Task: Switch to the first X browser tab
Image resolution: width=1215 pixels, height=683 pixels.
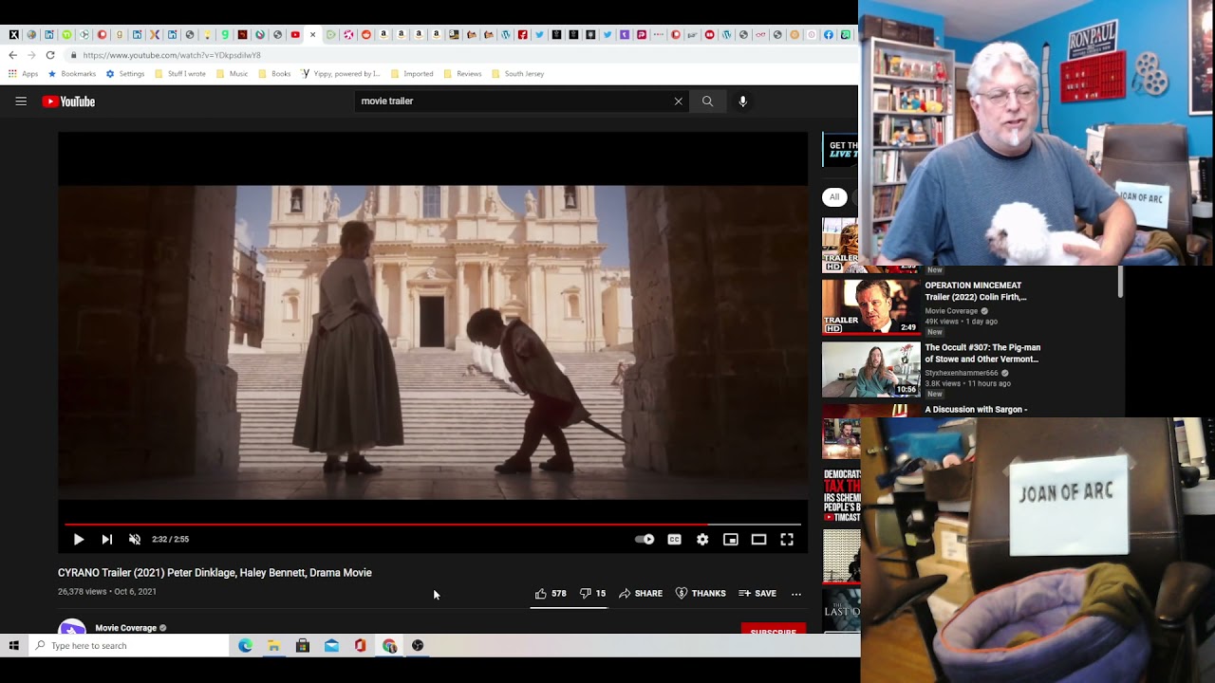Action: coord(14,35)
